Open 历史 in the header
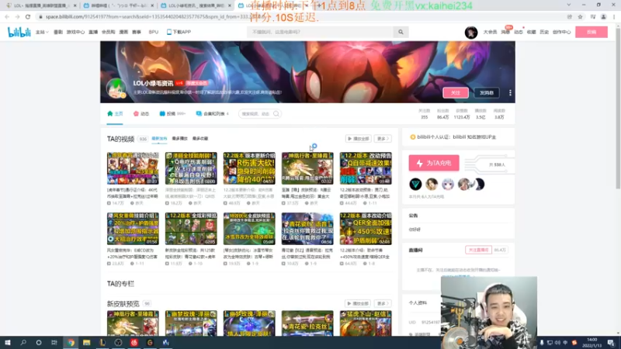 (544, 32)
